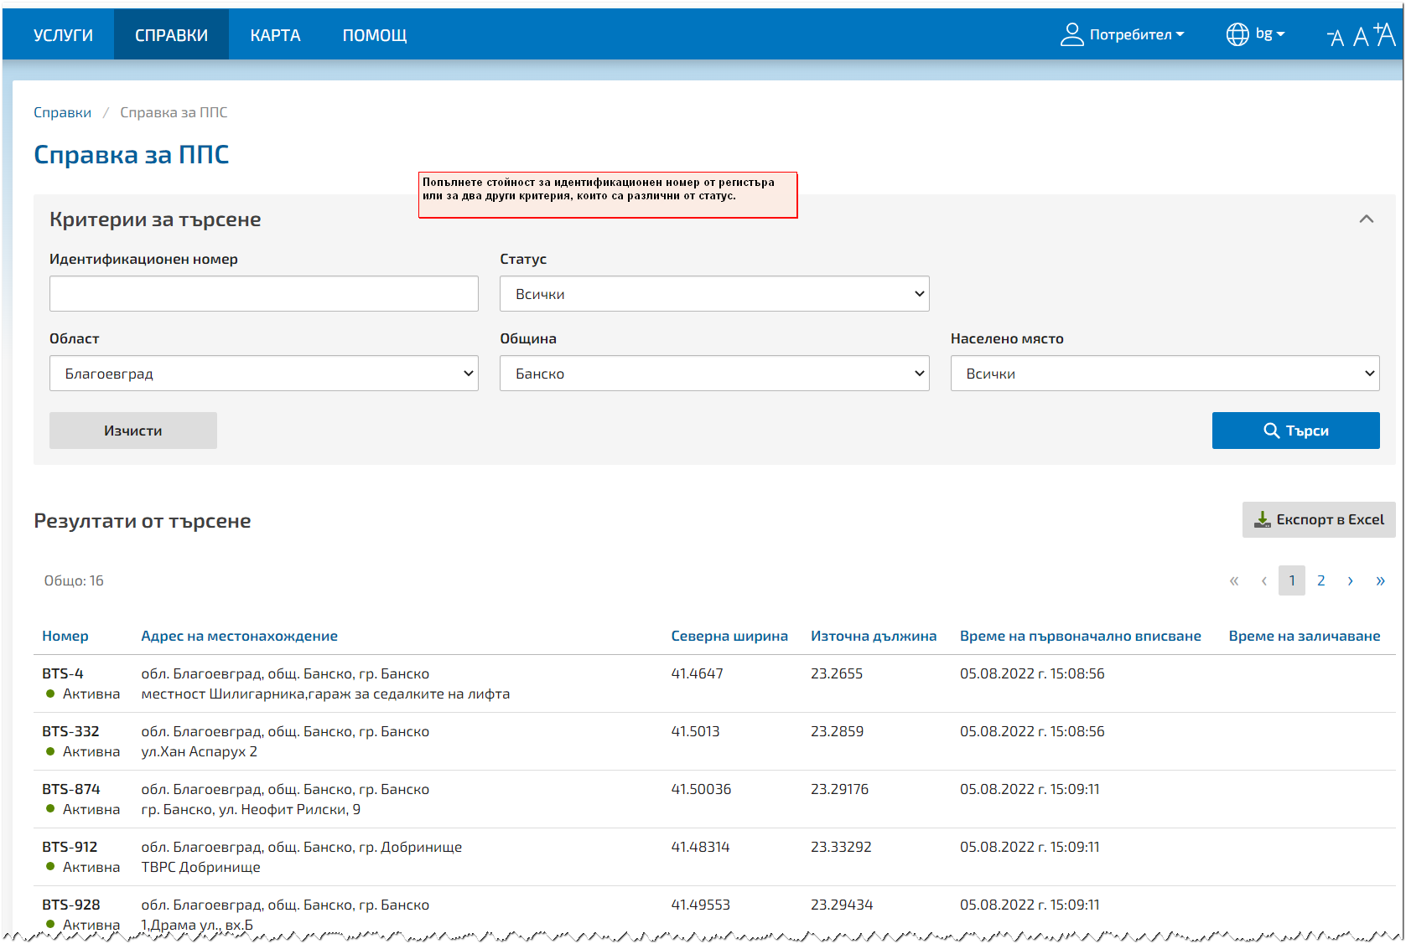Click current breadcrumb 'Справка за ППС'

[x=174, y=112]
